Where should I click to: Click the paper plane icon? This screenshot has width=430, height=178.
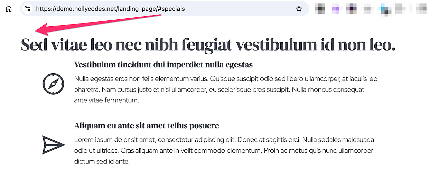(54, 145)
